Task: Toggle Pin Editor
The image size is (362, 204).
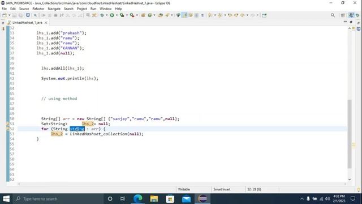Action: click(x=264, y=15)
